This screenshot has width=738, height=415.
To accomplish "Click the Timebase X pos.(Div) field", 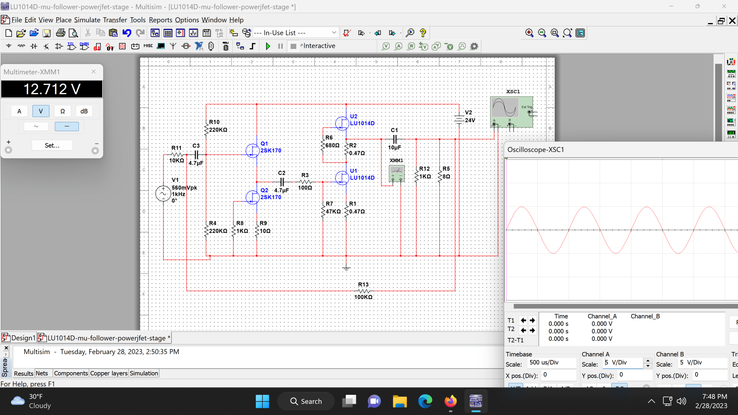I will pos(559,375).
